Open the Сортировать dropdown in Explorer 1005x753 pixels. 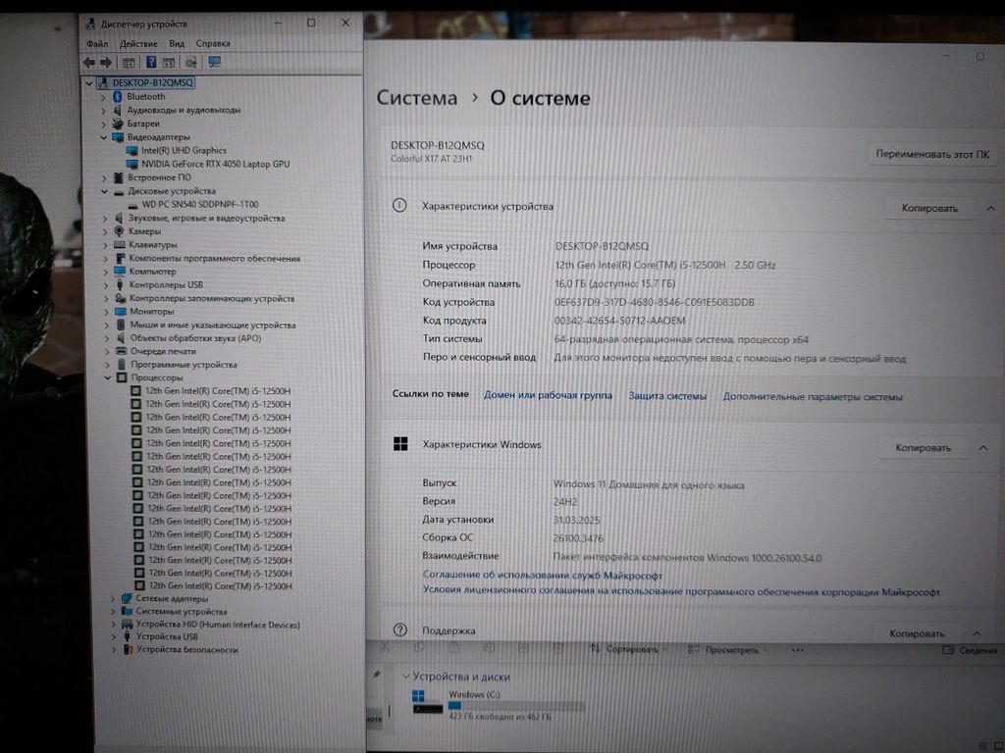point(632,649)
